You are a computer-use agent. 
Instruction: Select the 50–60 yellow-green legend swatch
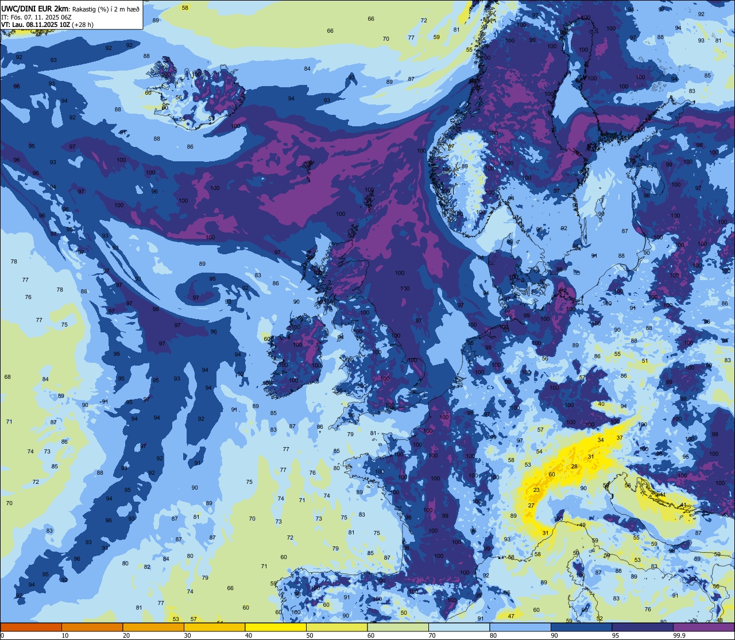coord(336,627)
